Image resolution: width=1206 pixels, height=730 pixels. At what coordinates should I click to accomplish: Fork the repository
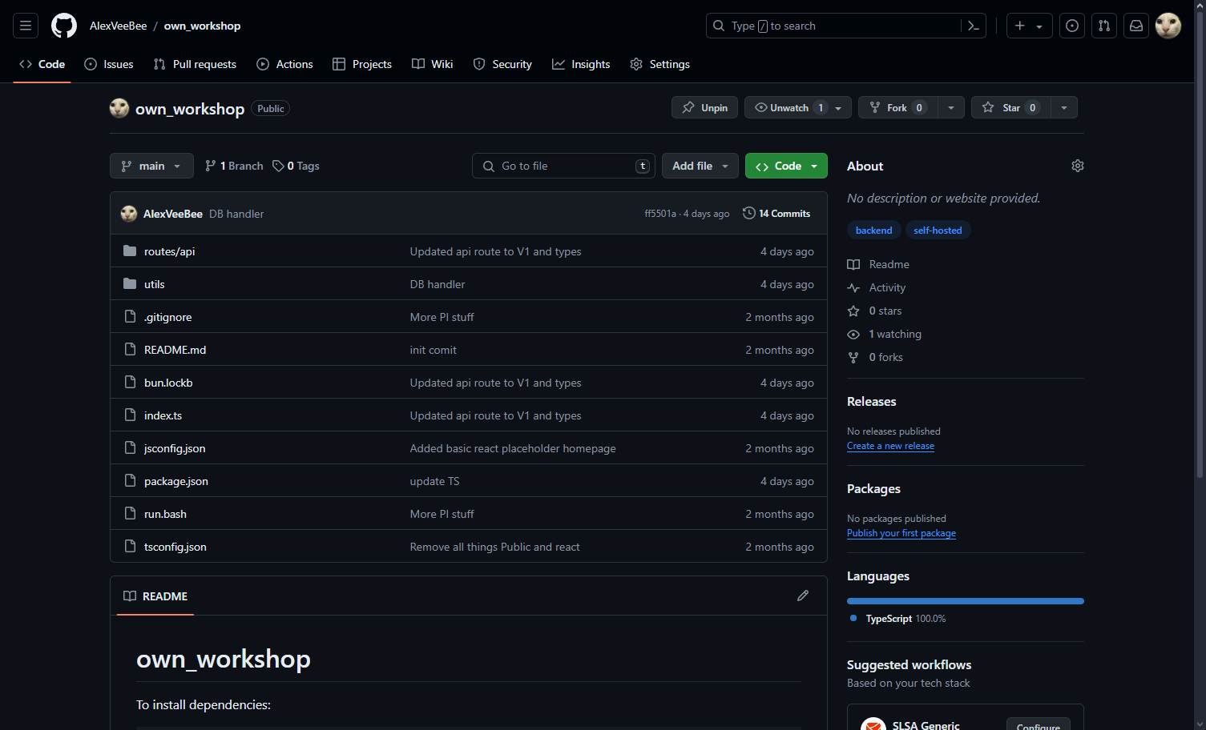(897, 107)
